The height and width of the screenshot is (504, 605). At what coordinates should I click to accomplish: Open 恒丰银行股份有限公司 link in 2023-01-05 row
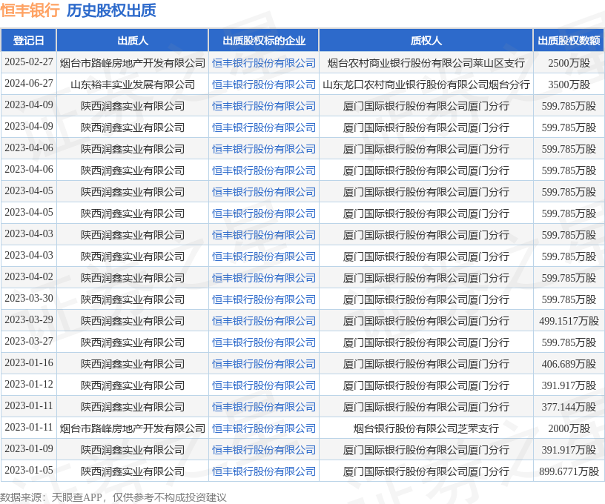coord(264,471)
